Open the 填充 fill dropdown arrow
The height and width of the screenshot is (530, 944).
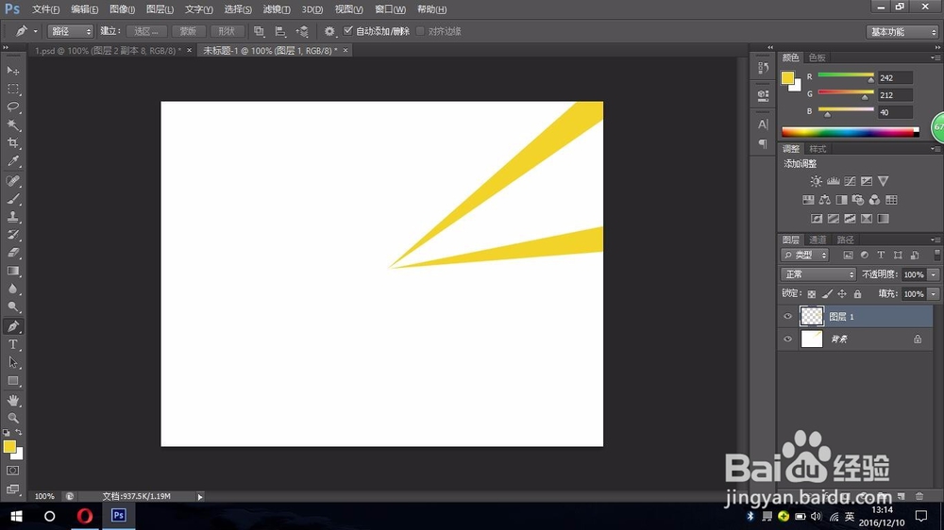click(x=934, y=294)
